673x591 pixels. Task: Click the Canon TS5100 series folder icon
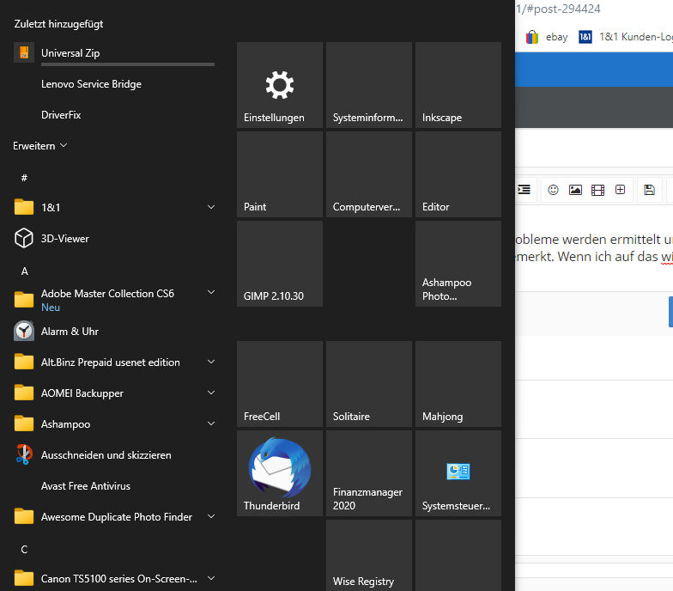[x=24, y=578]
